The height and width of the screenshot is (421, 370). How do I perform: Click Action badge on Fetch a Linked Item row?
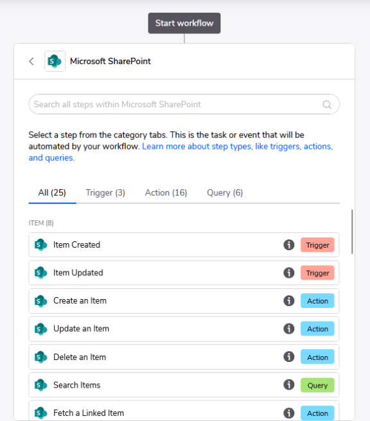point(317,413)
